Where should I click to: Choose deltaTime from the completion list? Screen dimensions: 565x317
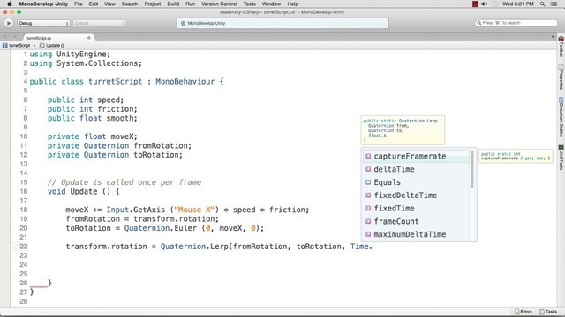(416, 169)
